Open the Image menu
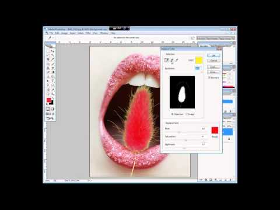This screenshot has width=280, height=210. tap(65, 33)
